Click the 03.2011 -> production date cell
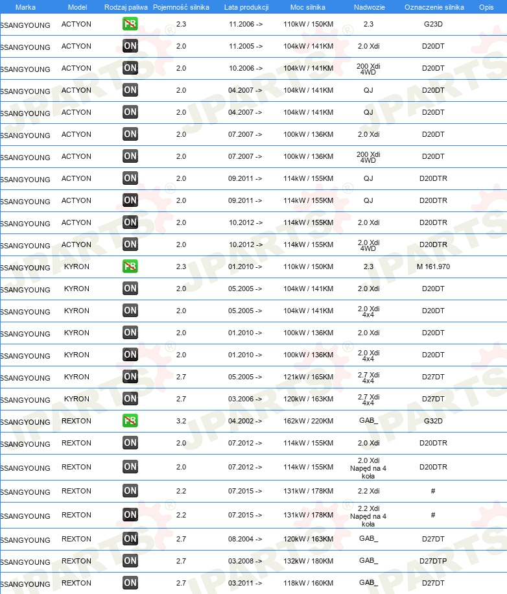The image size is (507, 594). [x=245, y=583]
